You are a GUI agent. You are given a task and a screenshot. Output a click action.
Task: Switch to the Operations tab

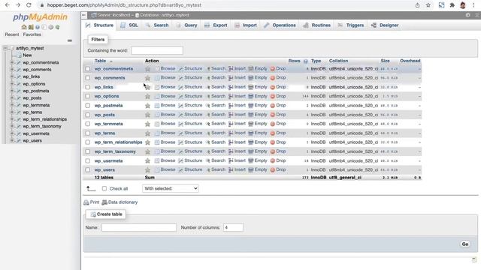280,25
